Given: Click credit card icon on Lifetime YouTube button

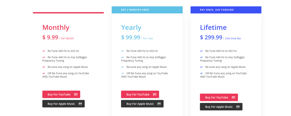Looking at the screenshot, I should 233,98.
